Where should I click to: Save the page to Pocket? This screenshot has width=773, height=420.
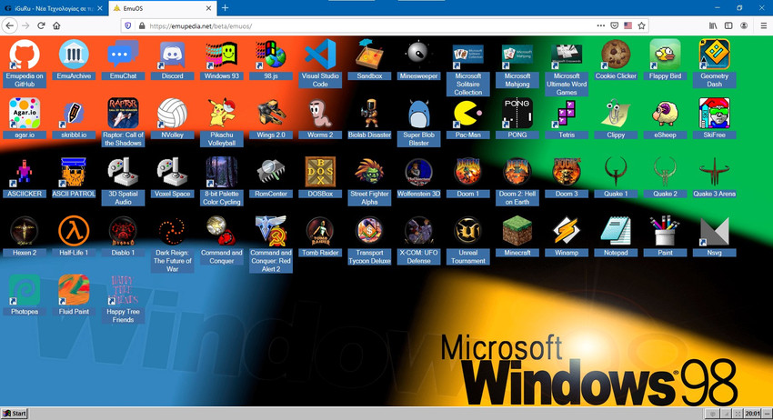[614, 25]
